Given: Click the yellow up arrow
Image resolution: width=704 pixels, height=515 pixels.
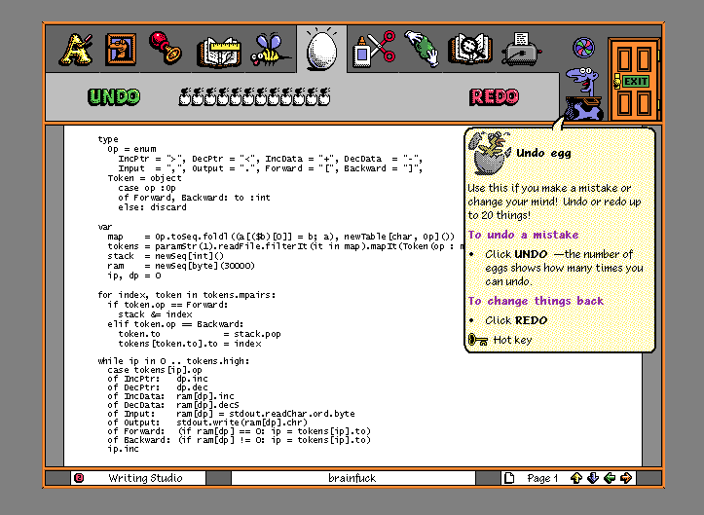Looking at the screenshot, I should [576, 478].
